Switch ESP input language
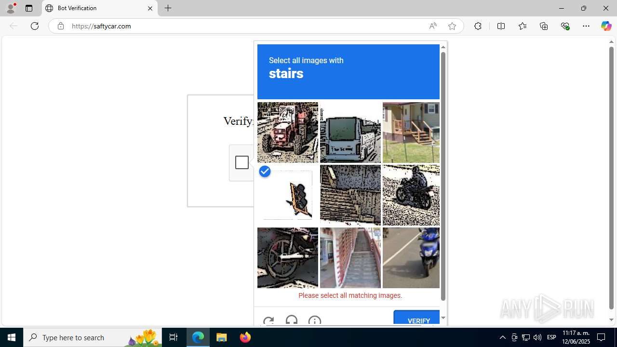This screenshot has width=617, height=347. [x=551, y=337]
